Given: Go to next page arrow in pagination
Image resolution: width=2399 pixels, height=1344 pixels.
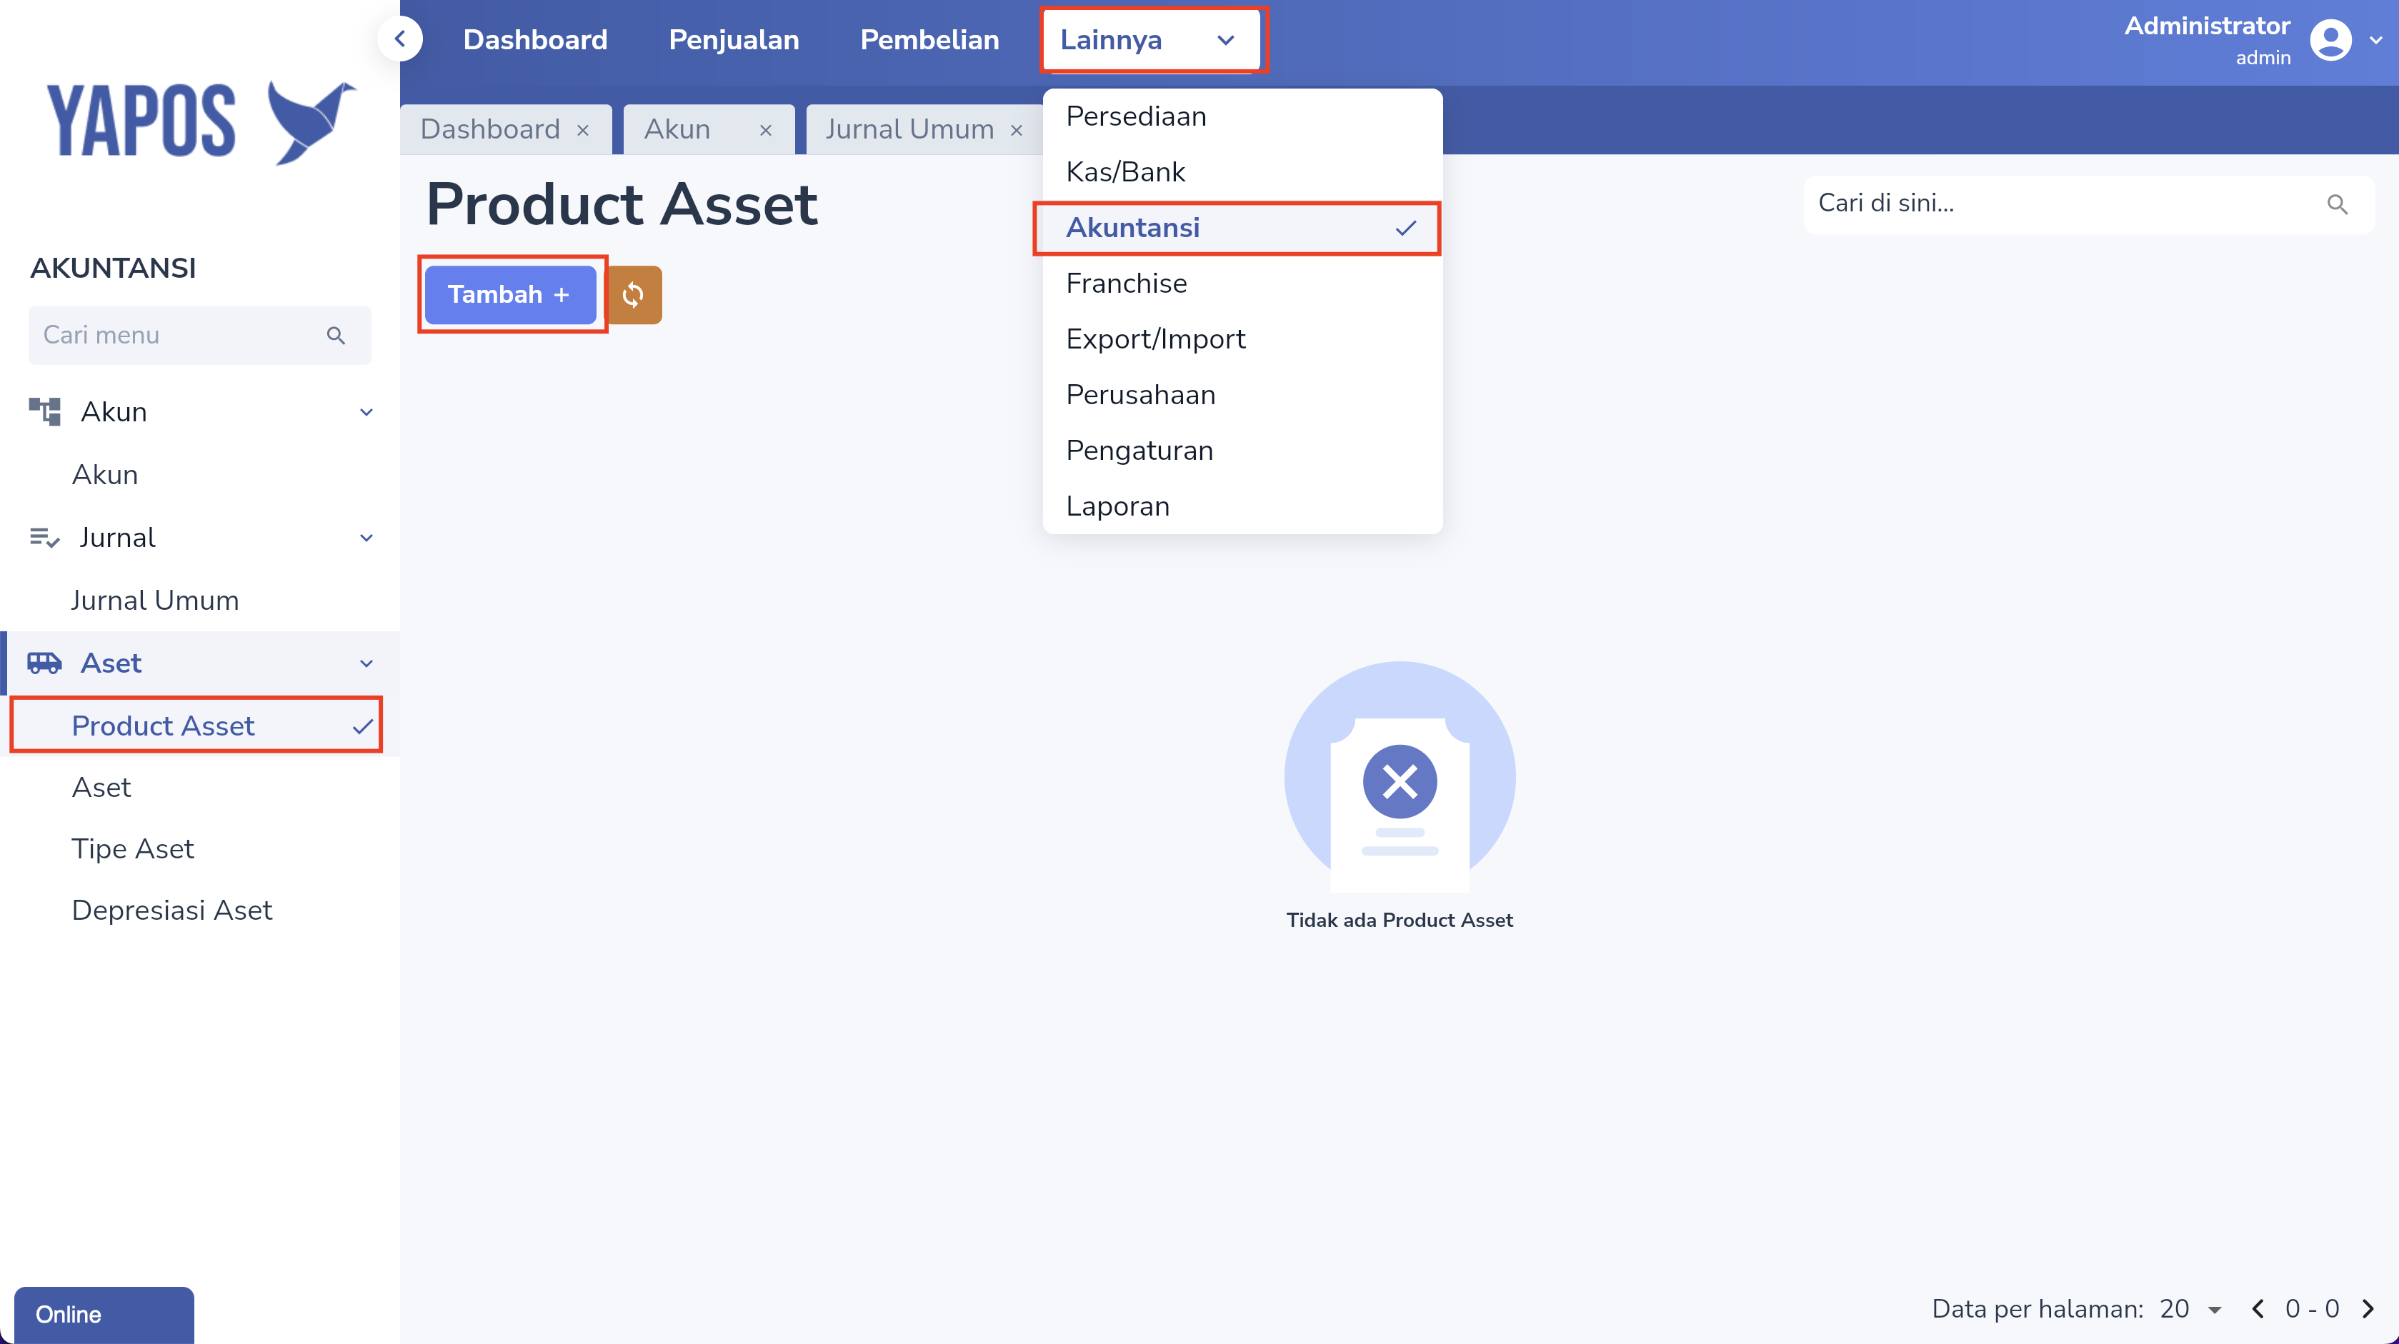Looking at the screenshot, I should [x=2368, y=1308].
